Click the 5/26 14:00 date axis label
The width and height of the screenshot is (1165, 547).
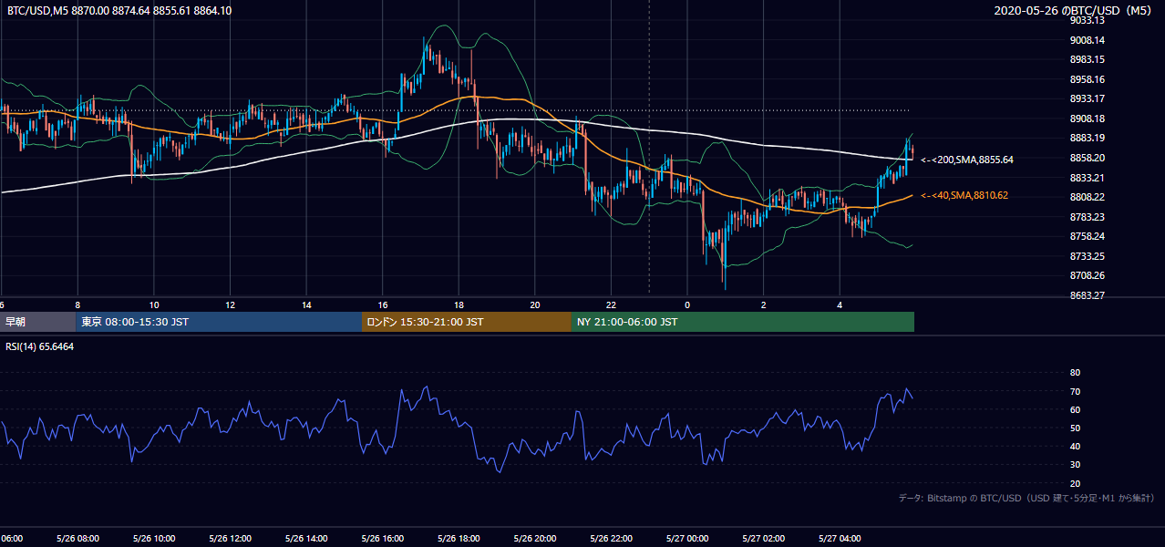pos(306,539)
